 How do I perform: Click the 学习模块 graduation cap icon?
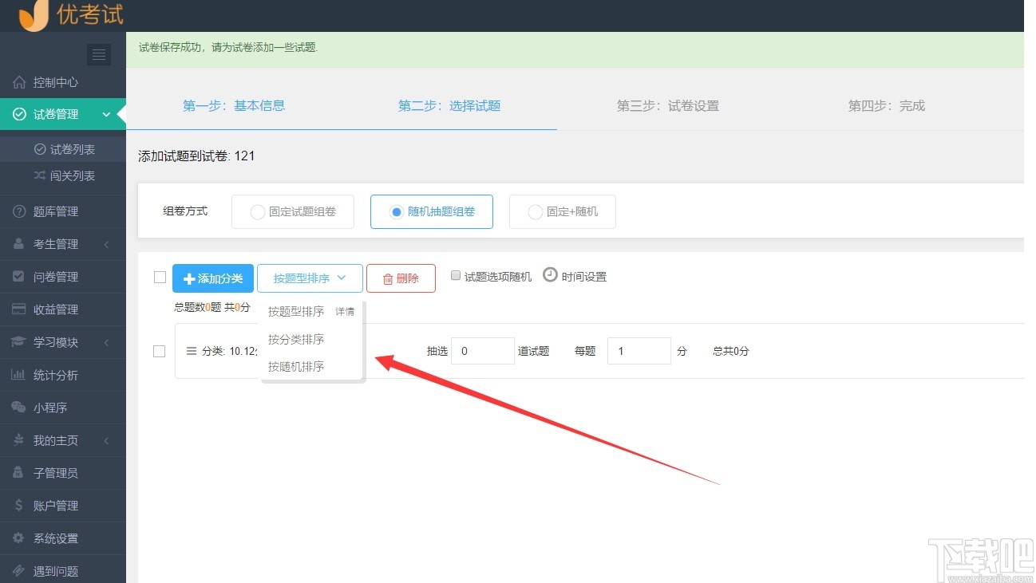pos(19,342)
